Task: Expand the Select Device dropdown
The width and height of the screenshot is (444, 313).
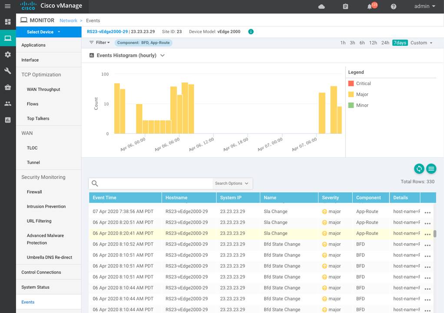Action: click(43, 32)
